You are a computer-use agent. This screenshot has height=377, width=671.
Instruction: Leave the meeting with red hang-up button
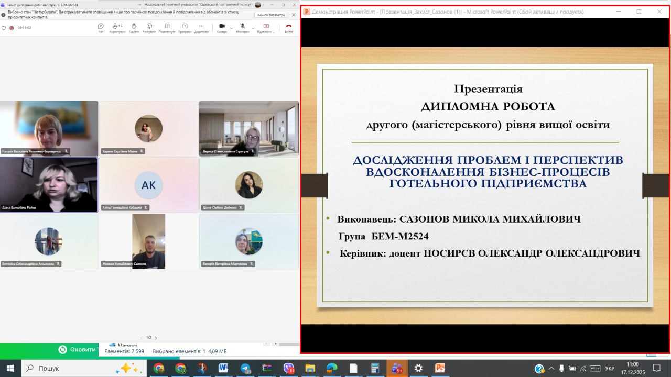coord(288,27)
